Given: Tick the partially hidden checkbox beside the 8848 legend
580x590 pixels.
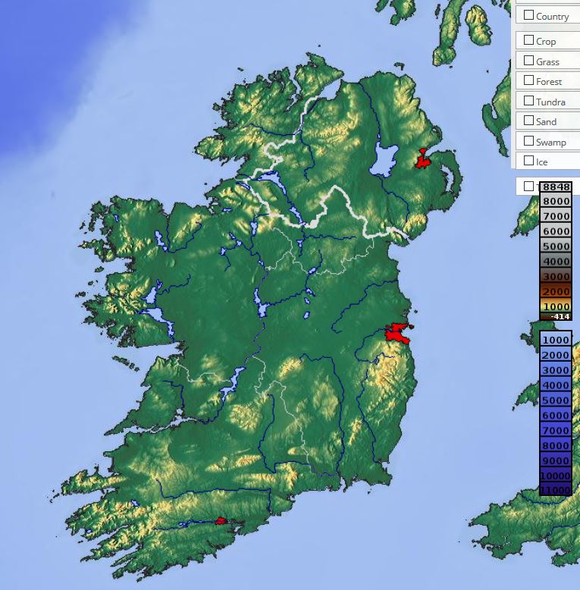Looking at the screenshot, I should (528, 186).
